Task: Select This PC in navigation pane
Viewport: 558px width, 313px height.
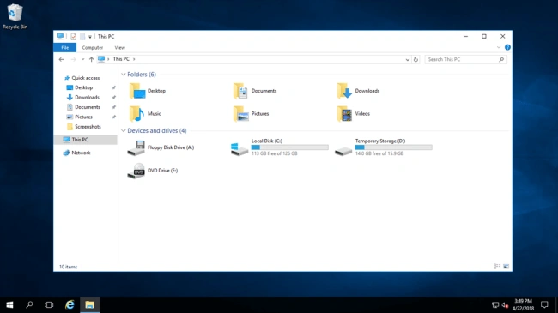Action: click(85, 140)
